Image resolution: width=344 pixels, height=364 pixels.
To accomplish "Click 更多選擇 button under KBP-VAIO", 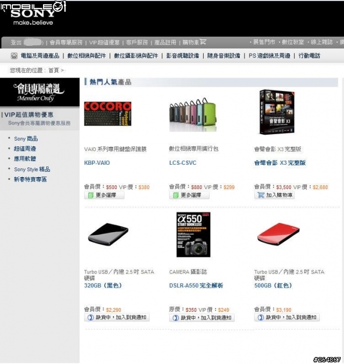I will [x=104, y=195].
